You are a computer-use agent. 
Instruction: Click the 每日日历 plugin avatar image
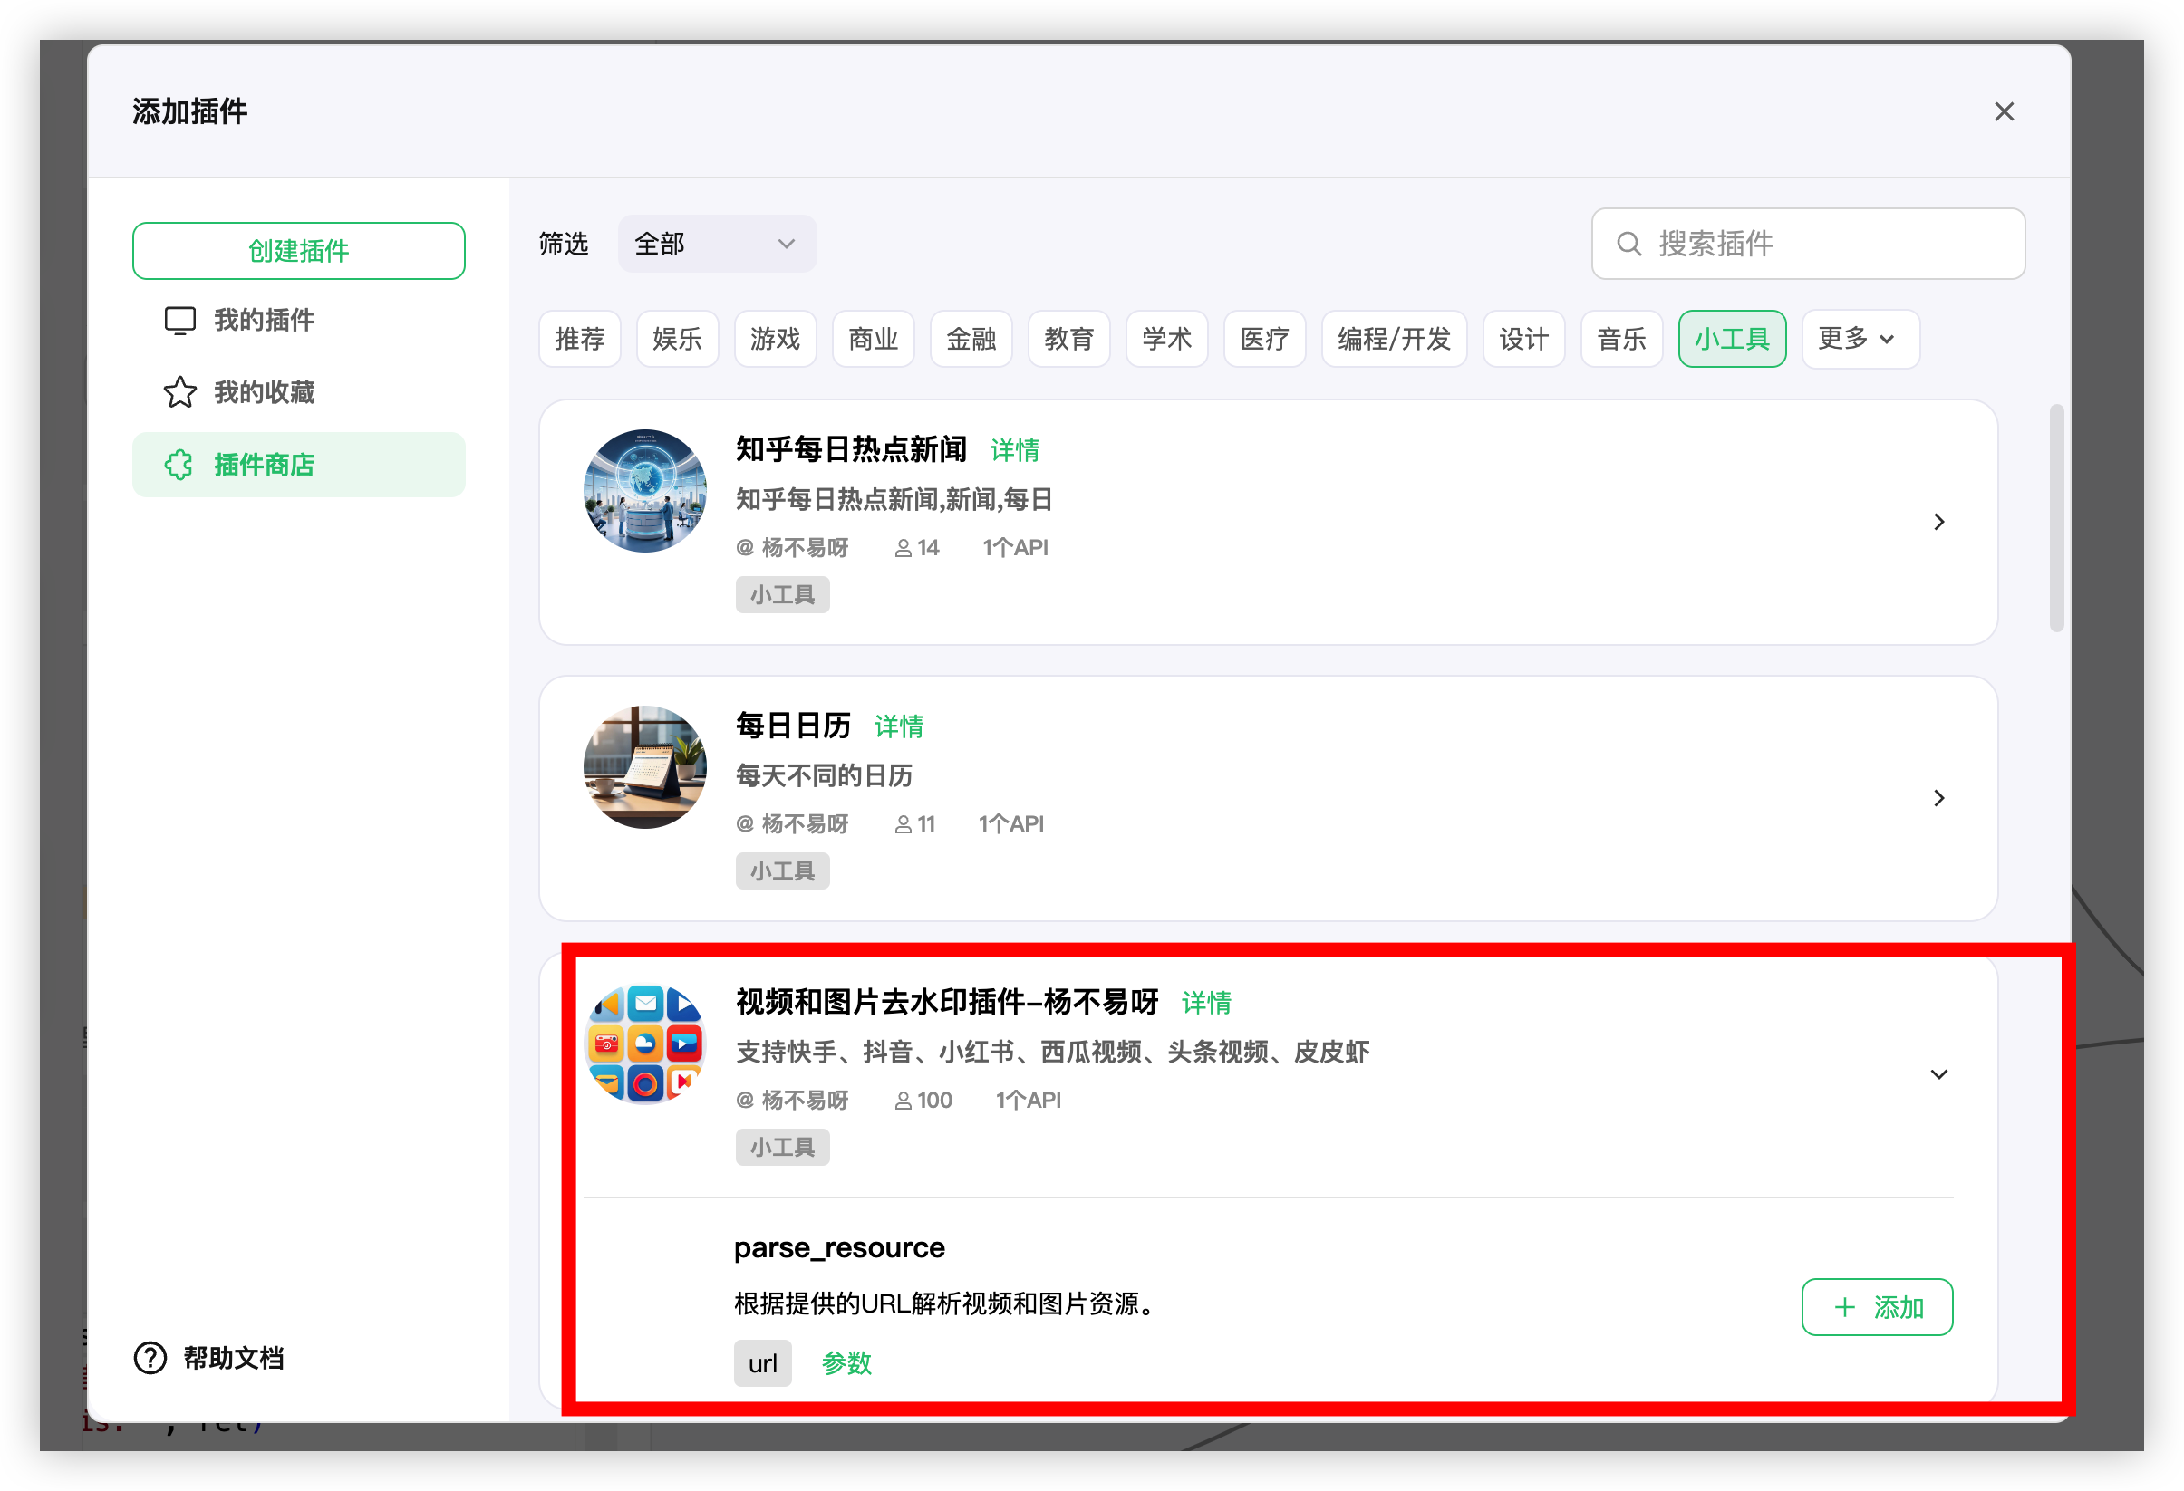tap(644, 767)
